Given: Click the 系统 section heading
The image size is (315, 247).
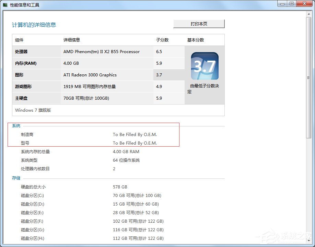Looking at the screenshot, I should pyautogui.click(x=16, y=125).
